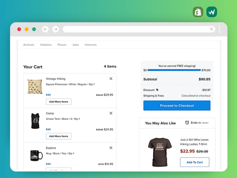
Task: Edit the Explore mug item
Action: (x=48, y=164)
